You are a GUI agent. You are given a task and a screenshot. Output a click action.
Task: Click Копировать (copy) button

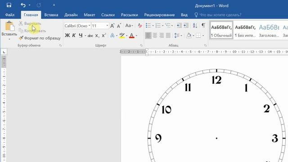[x=32, y=31]
